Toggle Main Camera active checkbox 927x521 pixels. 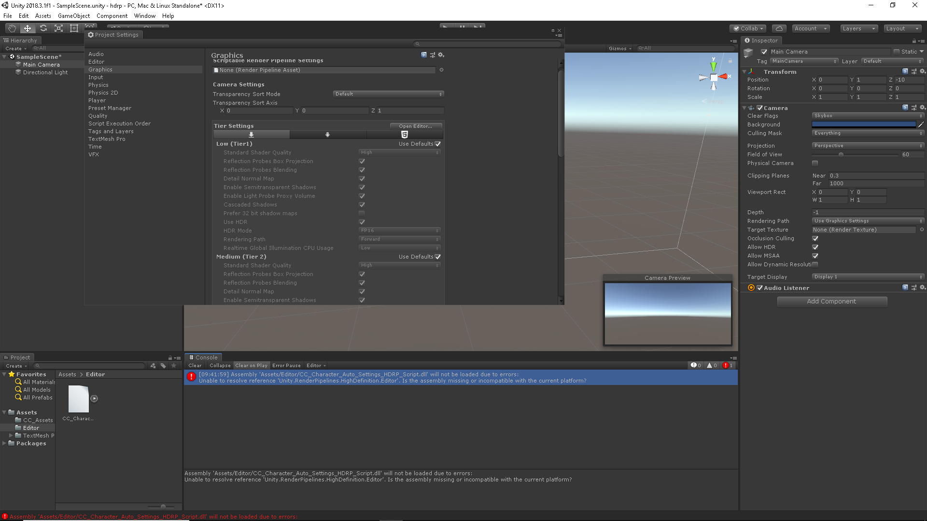tap(764, 52)
